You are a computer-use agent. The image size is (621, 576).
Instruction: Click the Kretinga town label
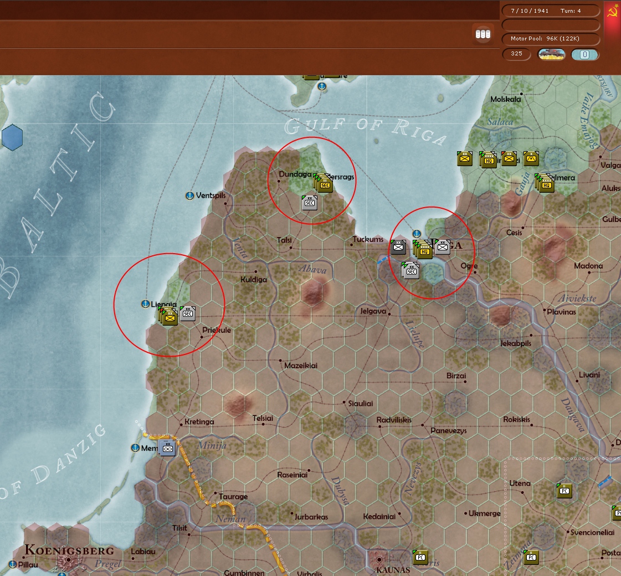[199, 422]
